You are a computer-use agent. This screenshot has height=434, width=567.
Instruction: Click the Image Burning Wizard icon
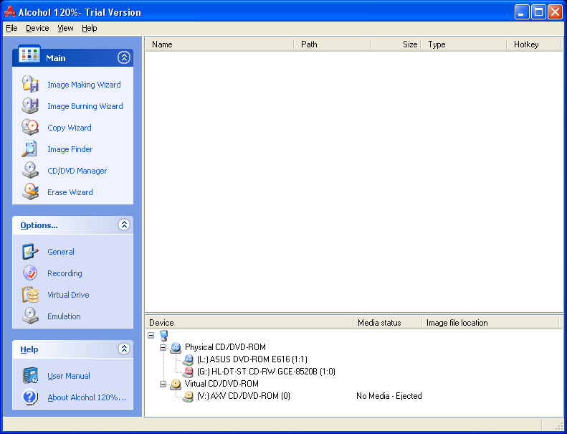click(x=30, y=105)
